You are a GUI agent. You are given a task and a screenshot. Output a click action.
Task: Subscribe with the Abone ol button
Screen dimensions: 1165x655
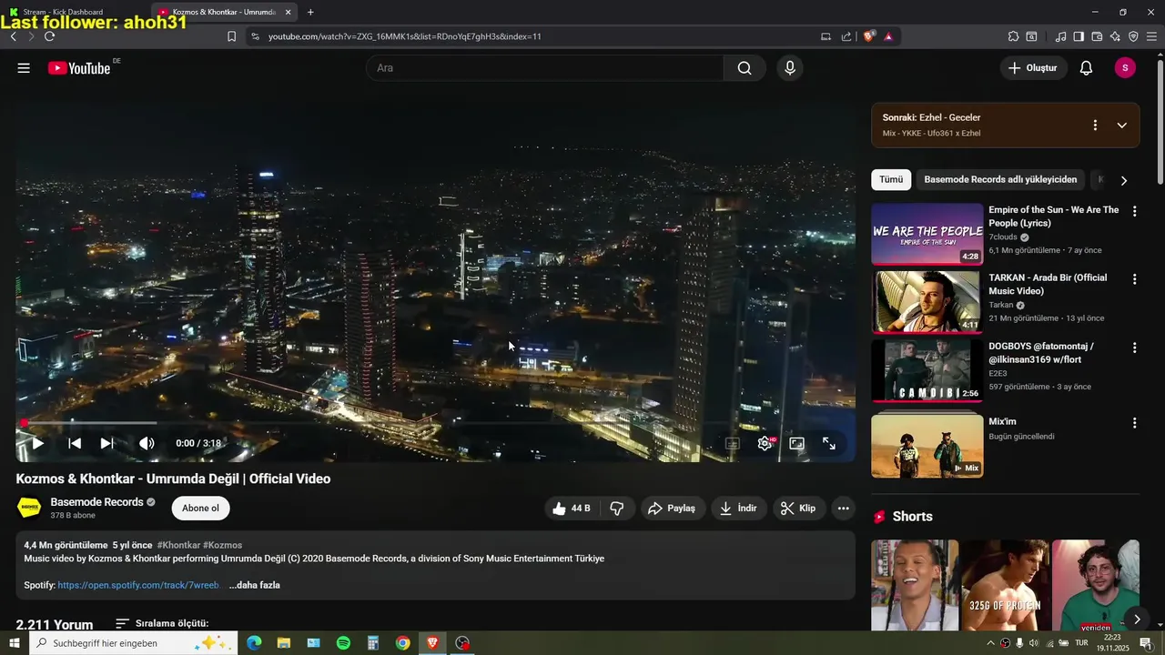200,509
